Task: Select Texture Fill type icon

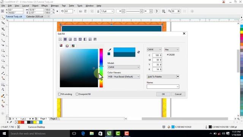Action: 90,39
